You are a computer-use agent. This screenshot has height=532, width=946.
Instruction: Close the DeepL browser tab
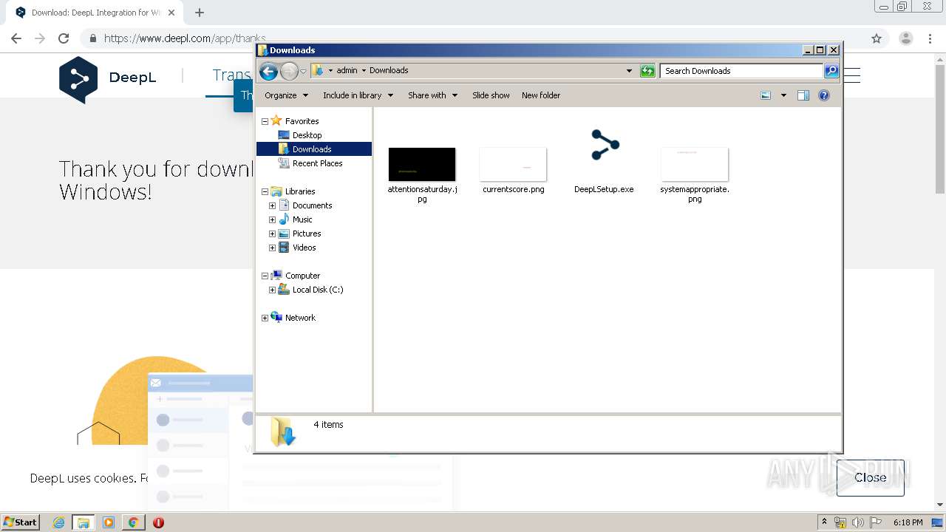click(x=171, y=13)
